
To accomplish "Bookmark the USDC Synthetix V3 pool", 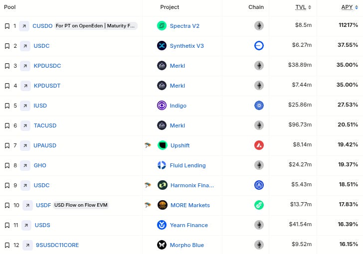I will coord(7,46).
